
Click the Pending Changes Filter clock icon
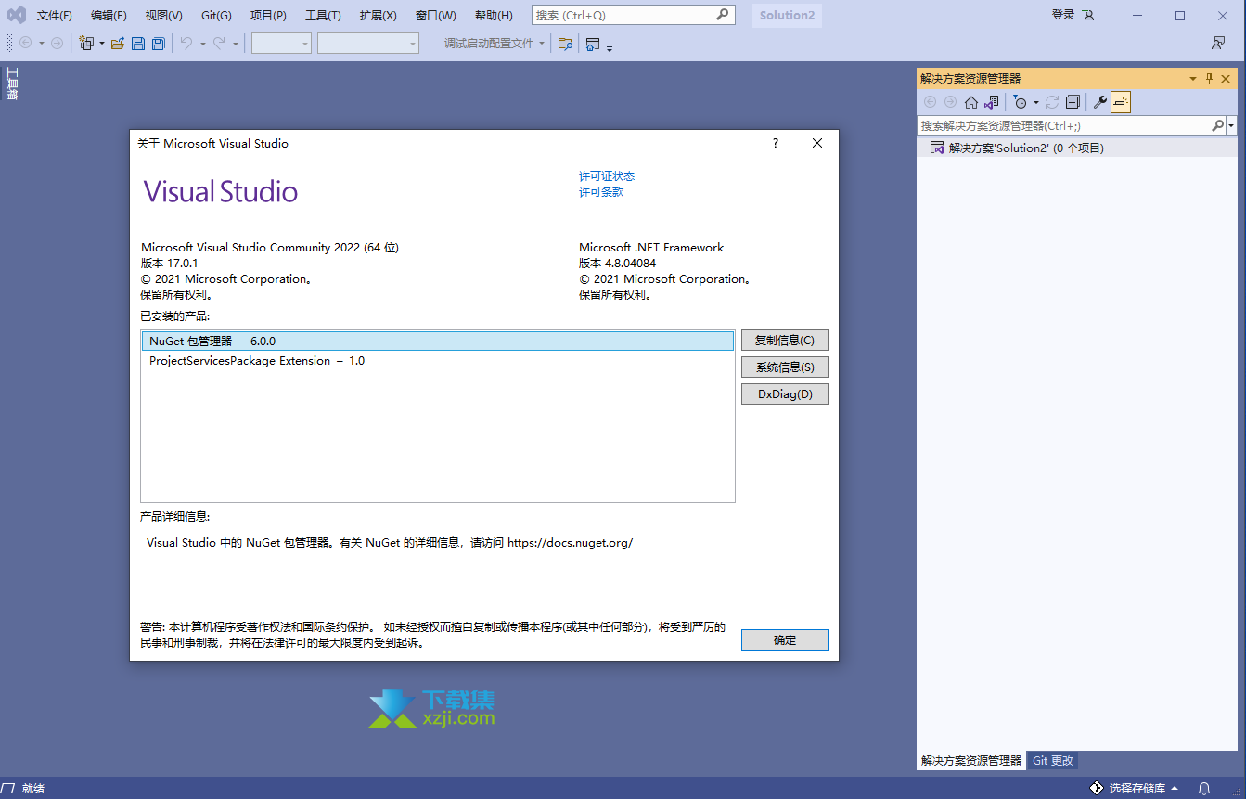coord(1021,102)
